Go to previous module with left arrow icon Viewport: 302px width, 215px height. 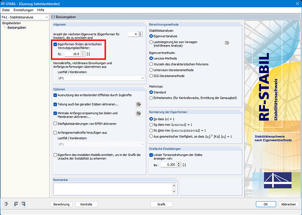[16, 204]
